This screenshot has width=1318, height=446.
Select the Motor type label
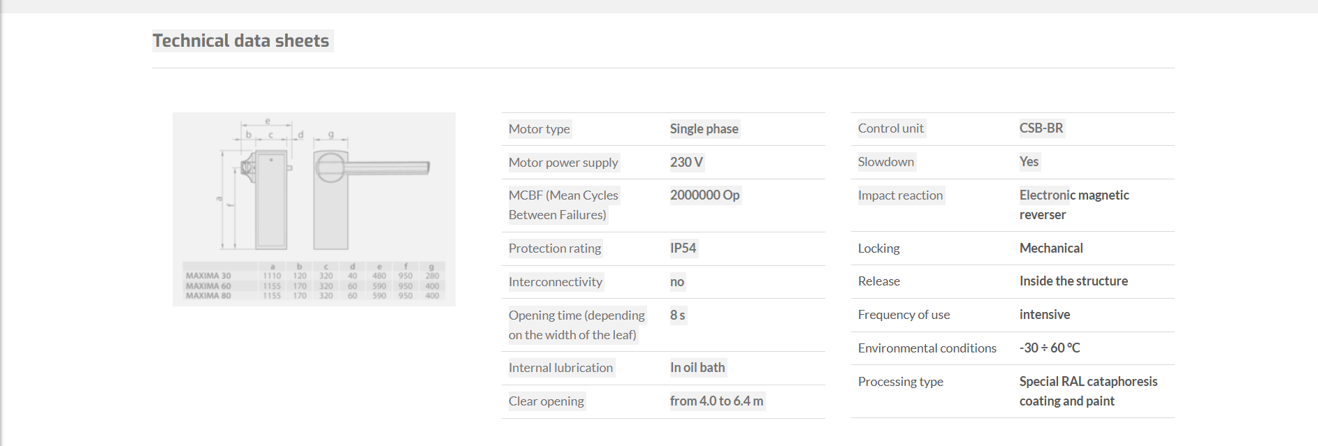pyautogui.click(x=539, y=129)
